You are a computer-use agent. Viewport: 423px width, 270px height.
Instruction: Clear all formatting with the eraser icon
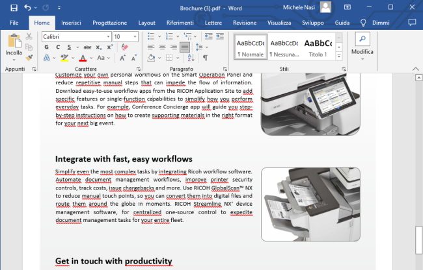point(124,47)
